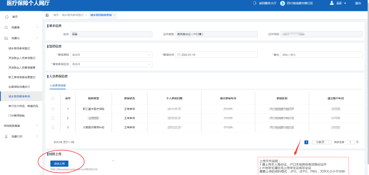Click the 姓名 field

[x=111, y=34]
